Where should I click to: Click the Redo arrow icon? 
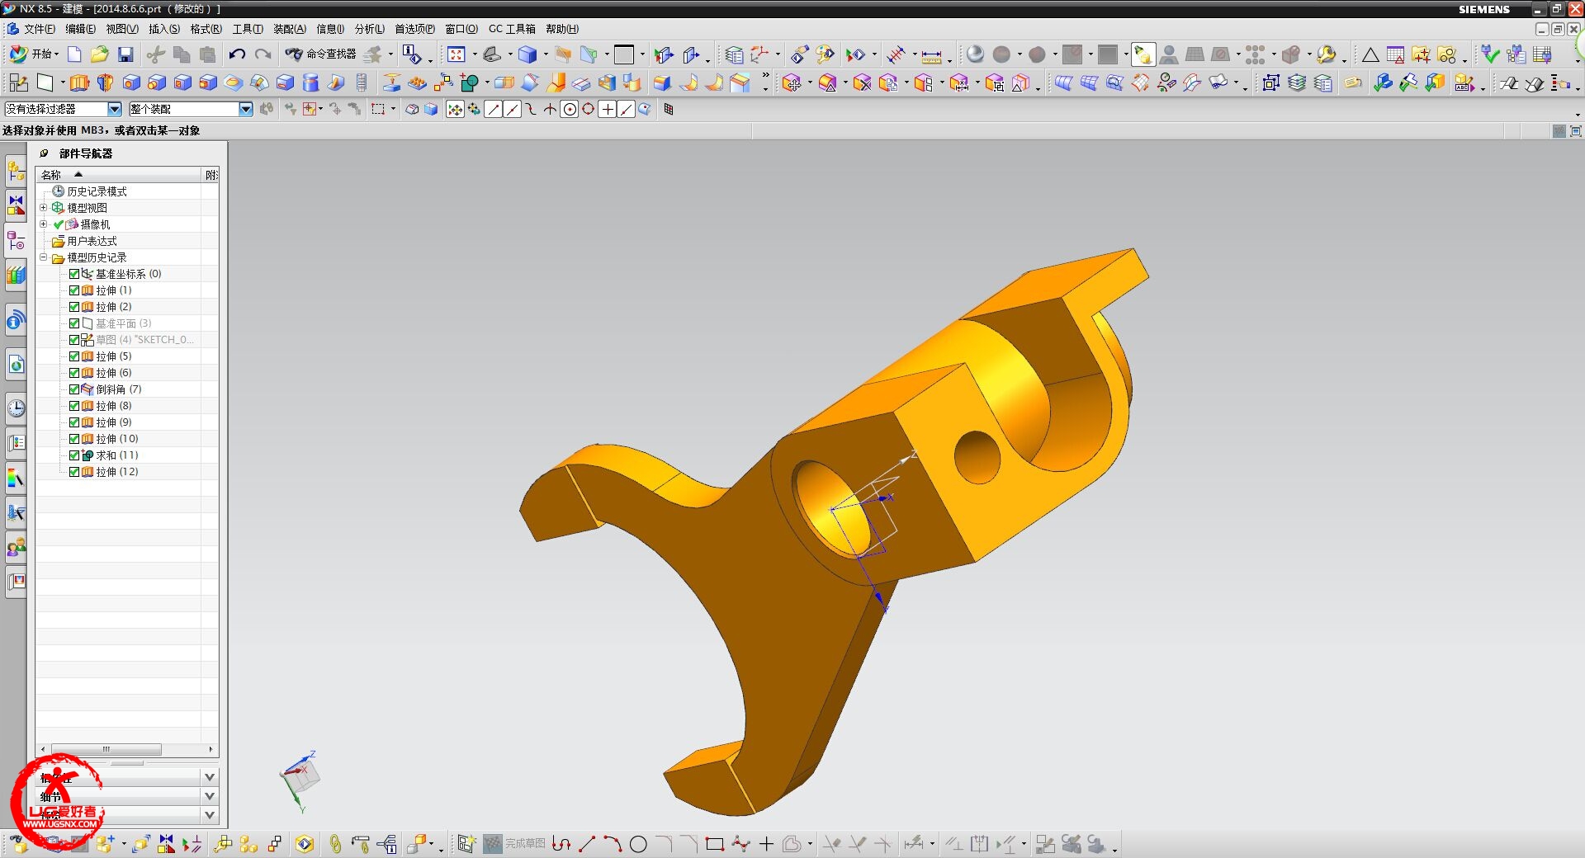(x=263, y=54)
